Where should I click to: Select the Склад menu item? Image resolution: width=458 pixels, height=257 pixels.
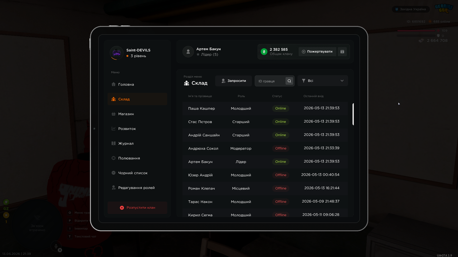click(137, 99)
